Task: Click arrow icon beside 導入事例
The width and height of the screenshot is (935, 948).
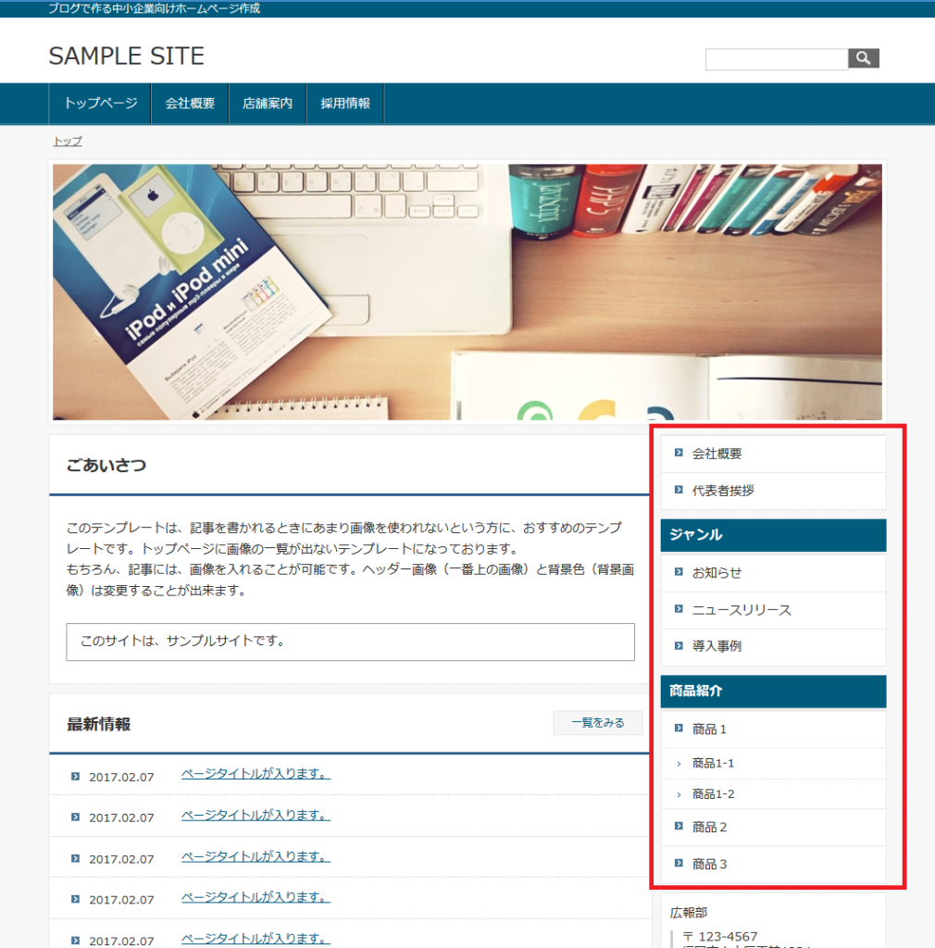Action: (679, 645)
